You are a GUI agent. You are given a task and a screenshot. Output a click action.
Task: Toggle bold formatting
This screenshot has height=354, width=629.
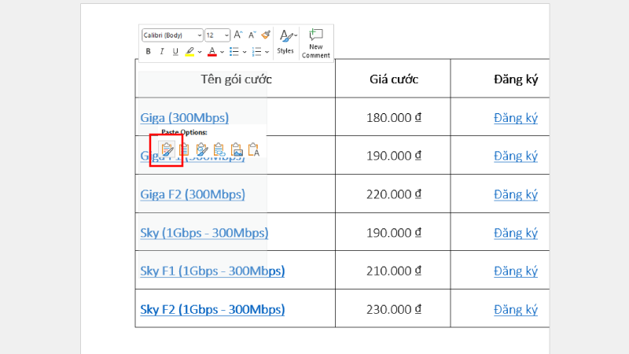(148, 52)
